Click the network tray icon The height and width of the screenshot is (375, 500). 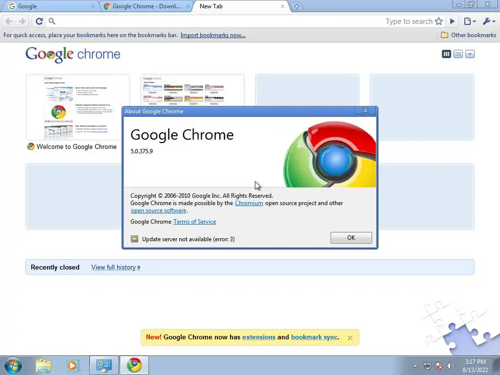pyautogui.click(x=427, y=366)
